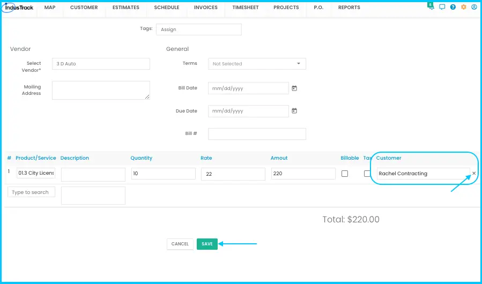Click the Select Vendor field showing 3 D Auto
The width and height of the screenshot is (482, 284).
point(101,64)
